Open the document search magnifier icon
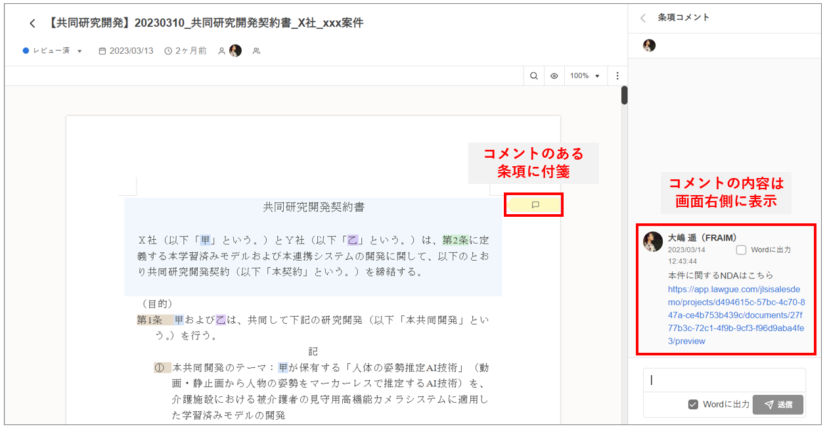 click(534, 76)
